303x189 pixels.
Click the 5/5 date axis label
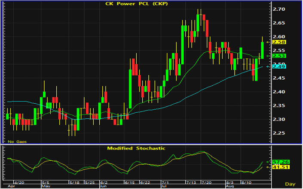(46, 183)
